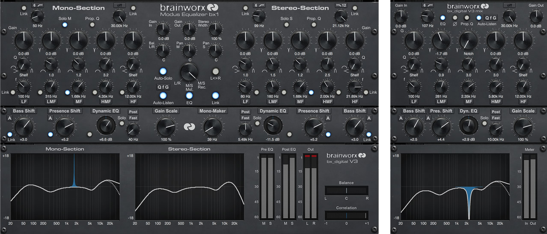Click the Q f G button above Auto-Listen in center

tap(163, 87)
